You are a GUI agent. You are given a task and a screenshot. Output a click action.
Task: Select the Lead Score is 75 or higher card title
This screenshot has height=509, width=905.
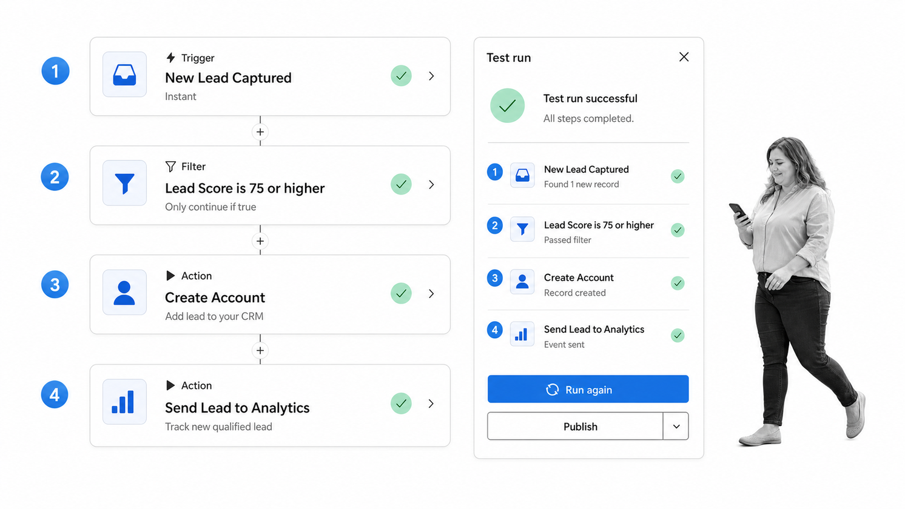(245, 188)
